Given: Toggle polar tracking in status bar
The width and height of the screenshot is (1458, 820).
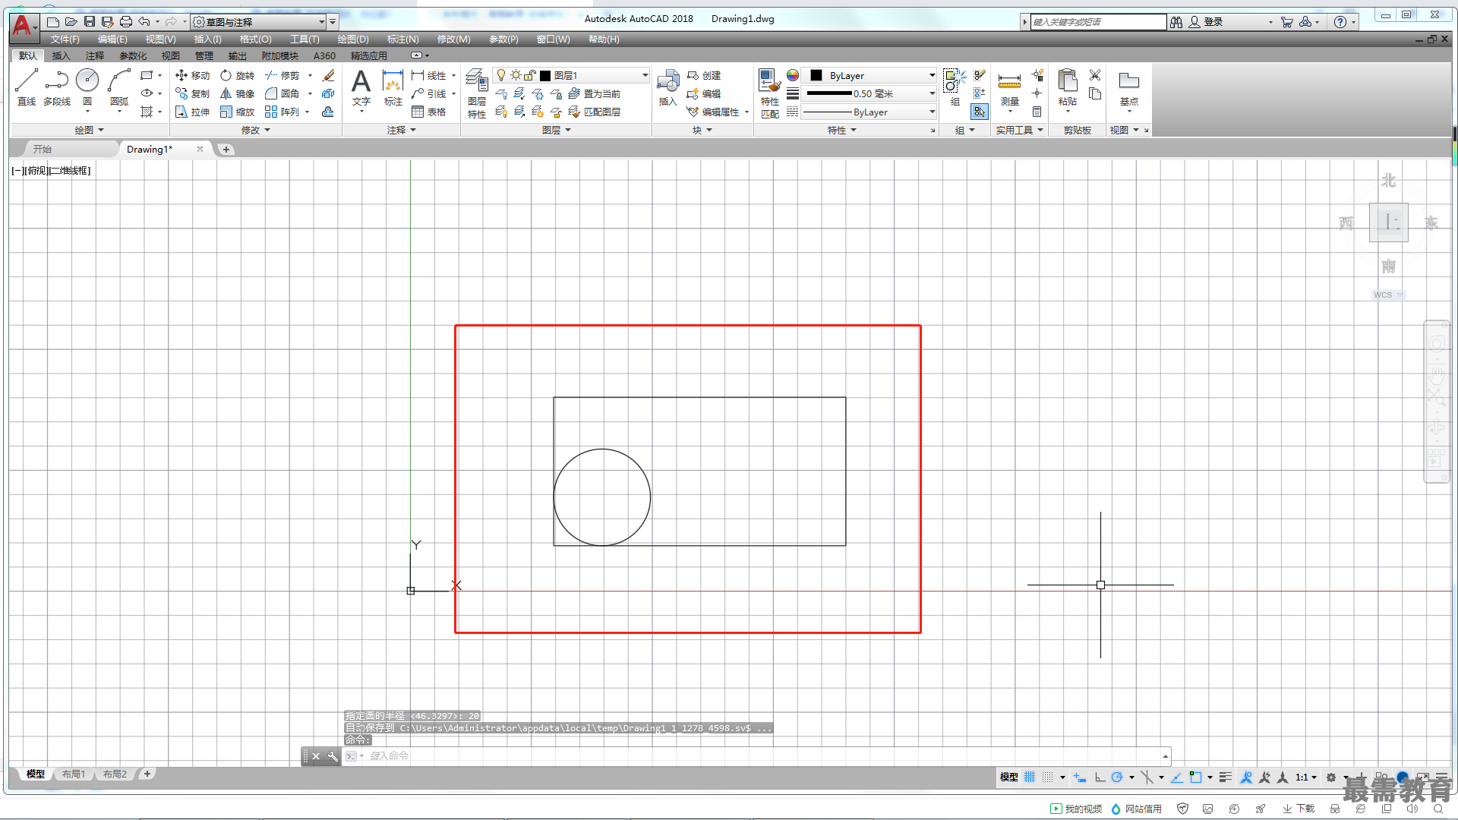Looking at the screenshot, I should 1117,777.
